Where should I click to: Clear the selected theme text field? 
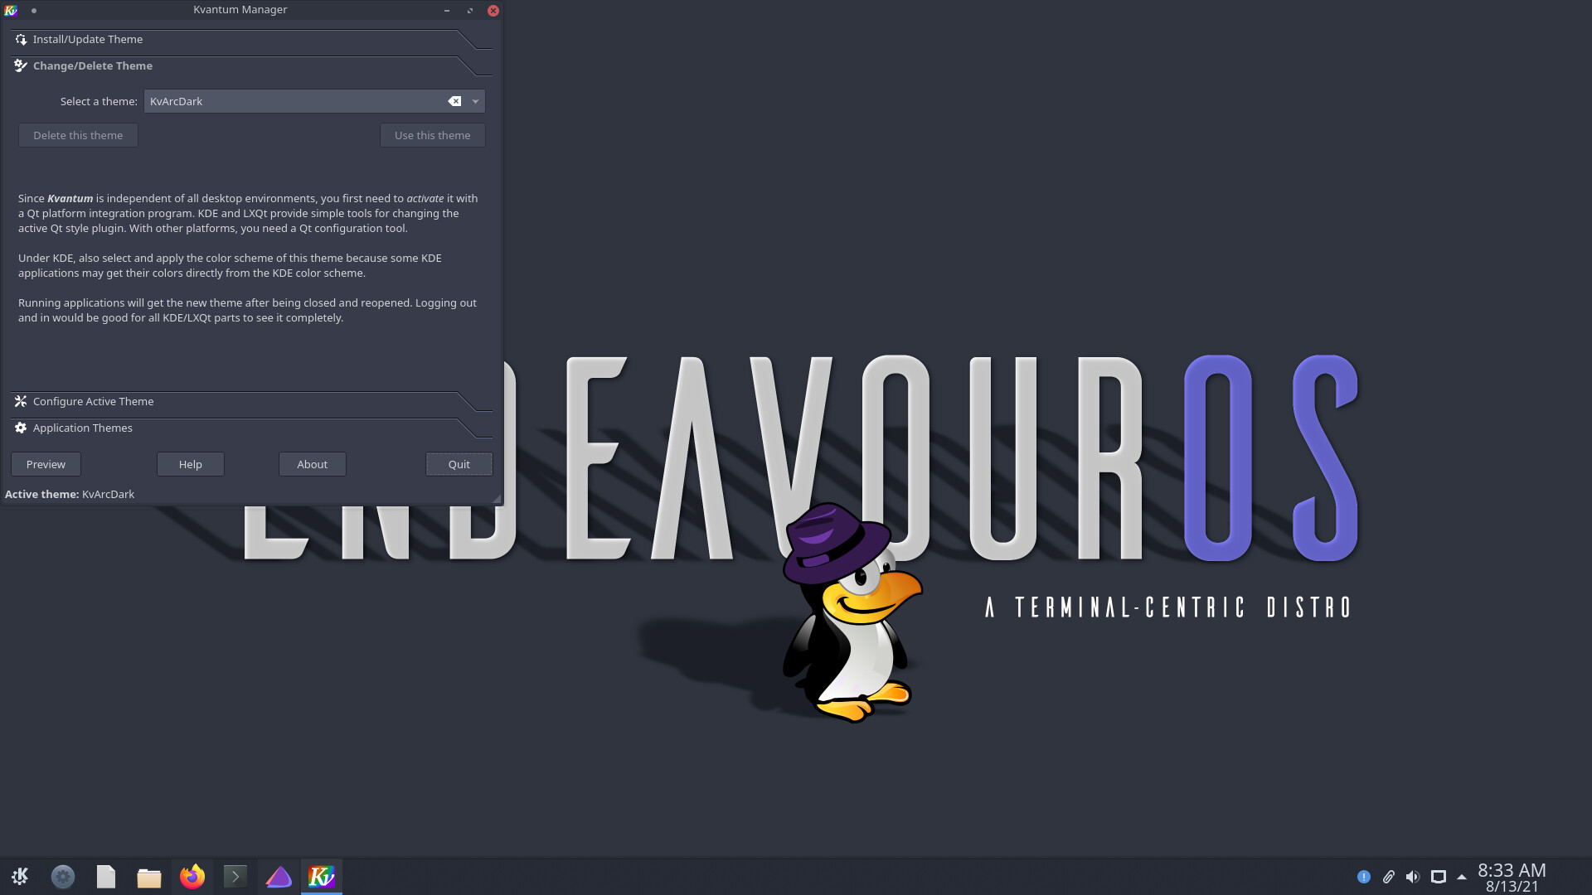454,101
